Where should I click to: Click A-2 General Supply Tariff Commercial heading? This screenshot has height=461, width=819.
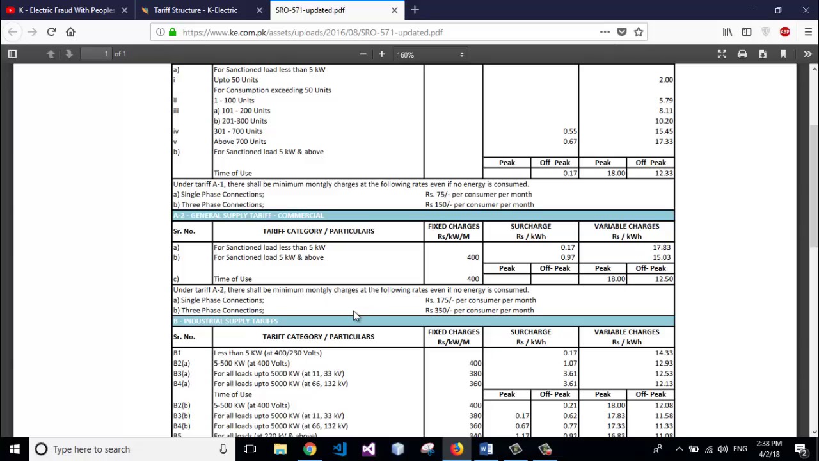(x=248, y=216)
